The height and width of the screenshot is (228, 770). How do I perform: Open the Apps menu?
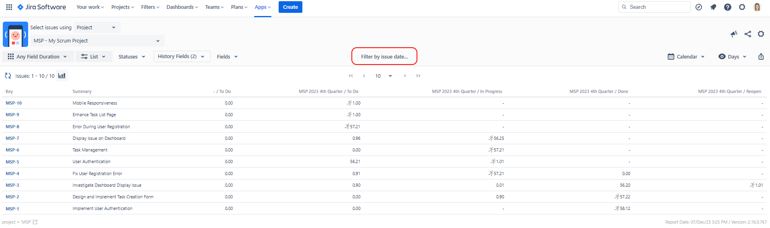(263, 7)
